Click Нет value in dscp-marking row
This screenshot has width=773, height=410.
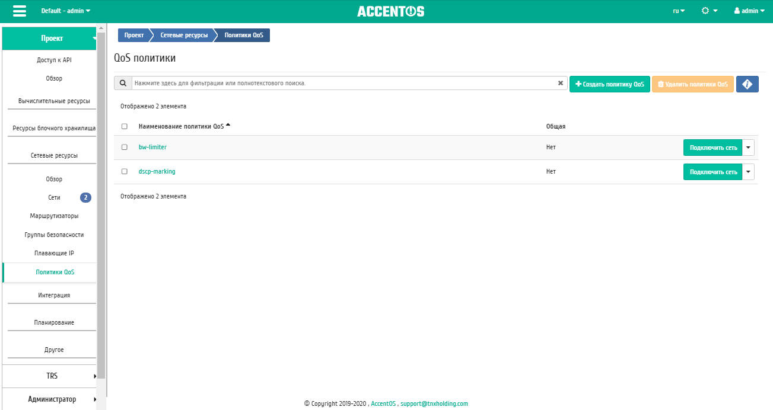pyautogui.click(x=551, y=171)
